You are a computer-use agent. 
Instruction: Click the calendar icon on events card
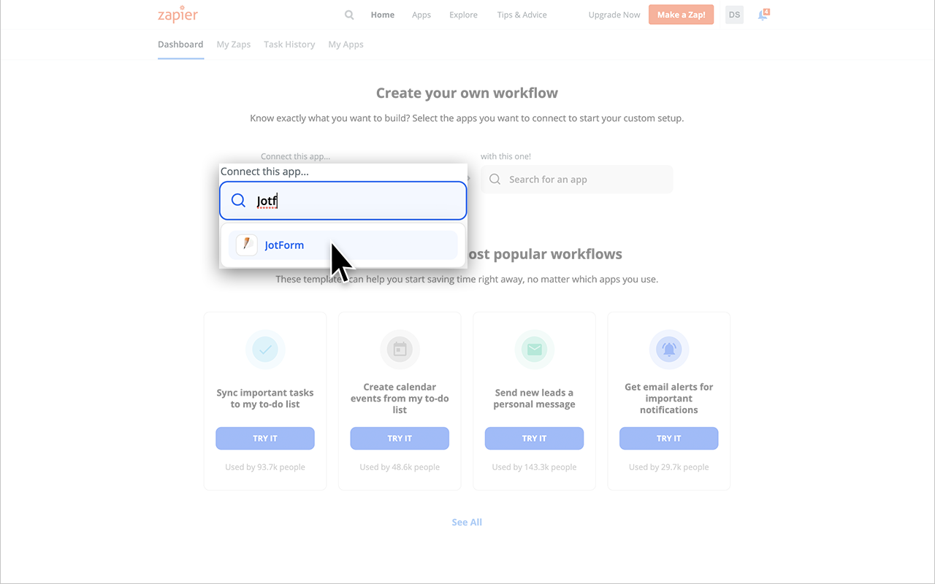(400, 350)
